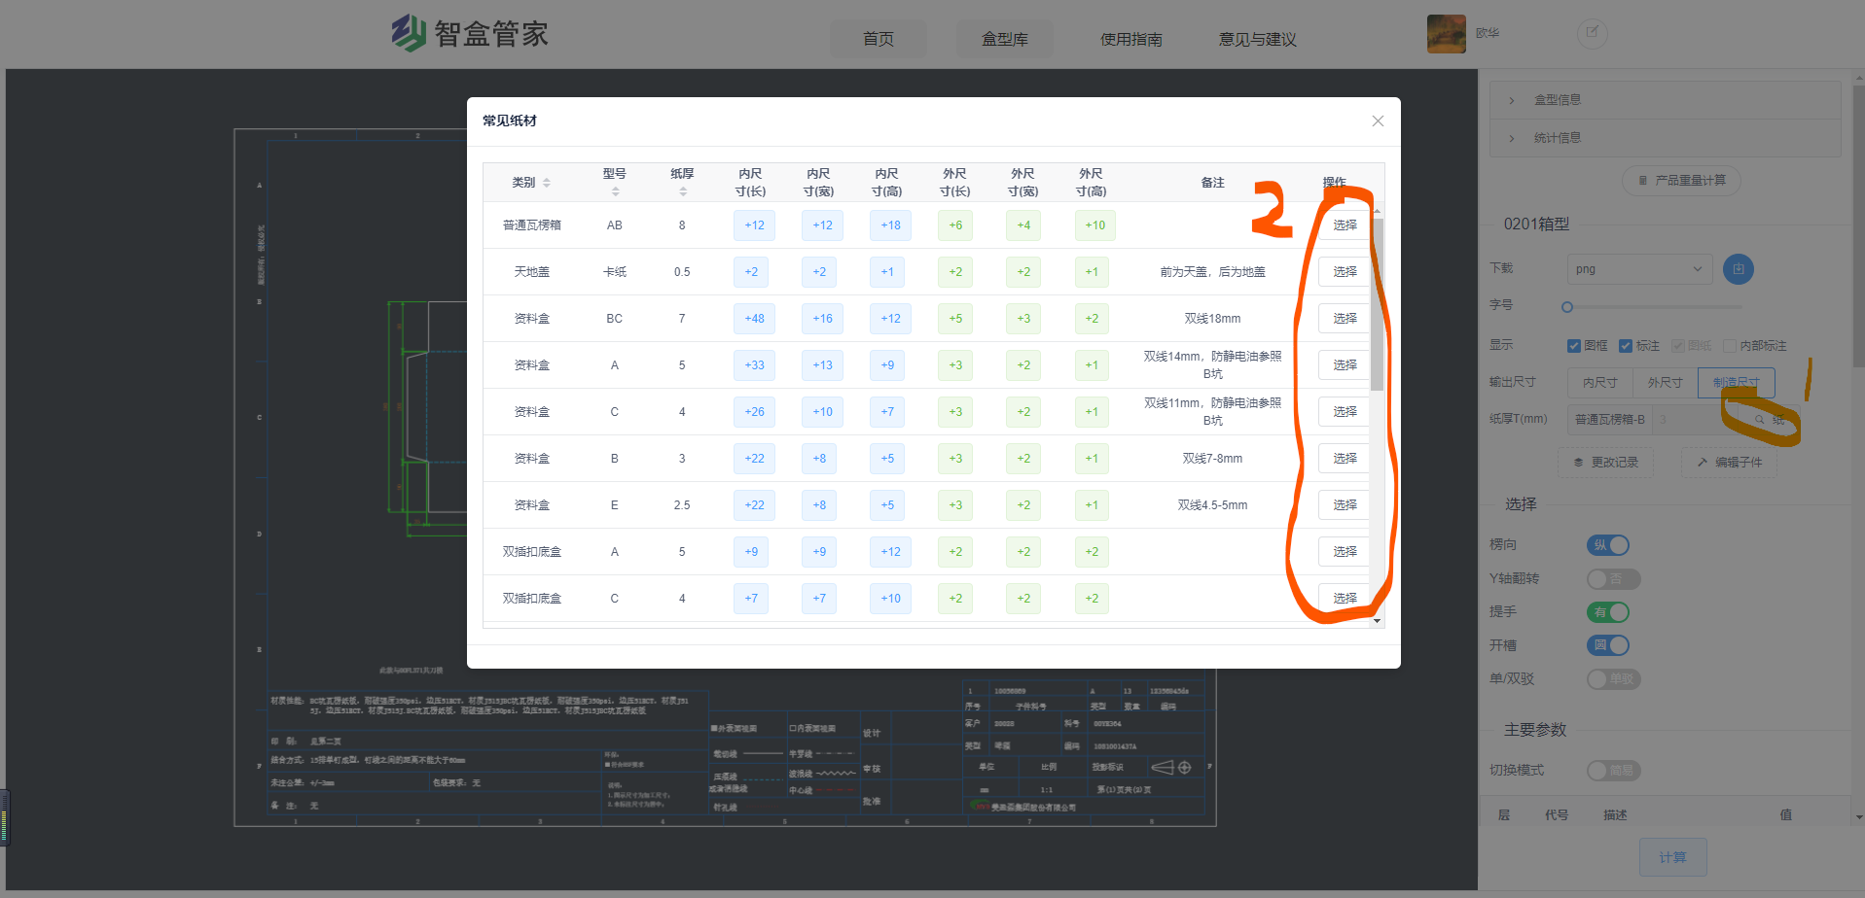This screenshot has width=1865, height=898.
Task: Open the 首页 tab
Action: (x=879, y=39)
